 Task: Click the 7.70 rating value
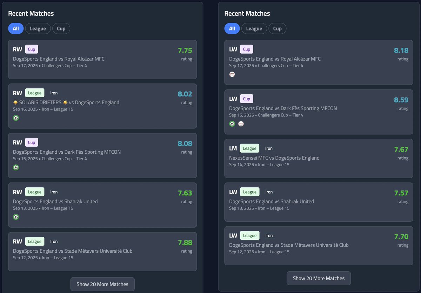tap(401, 237)
